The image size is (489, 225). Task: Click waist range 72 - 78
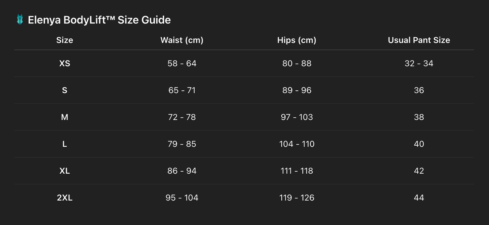click(x=182, y=117)
